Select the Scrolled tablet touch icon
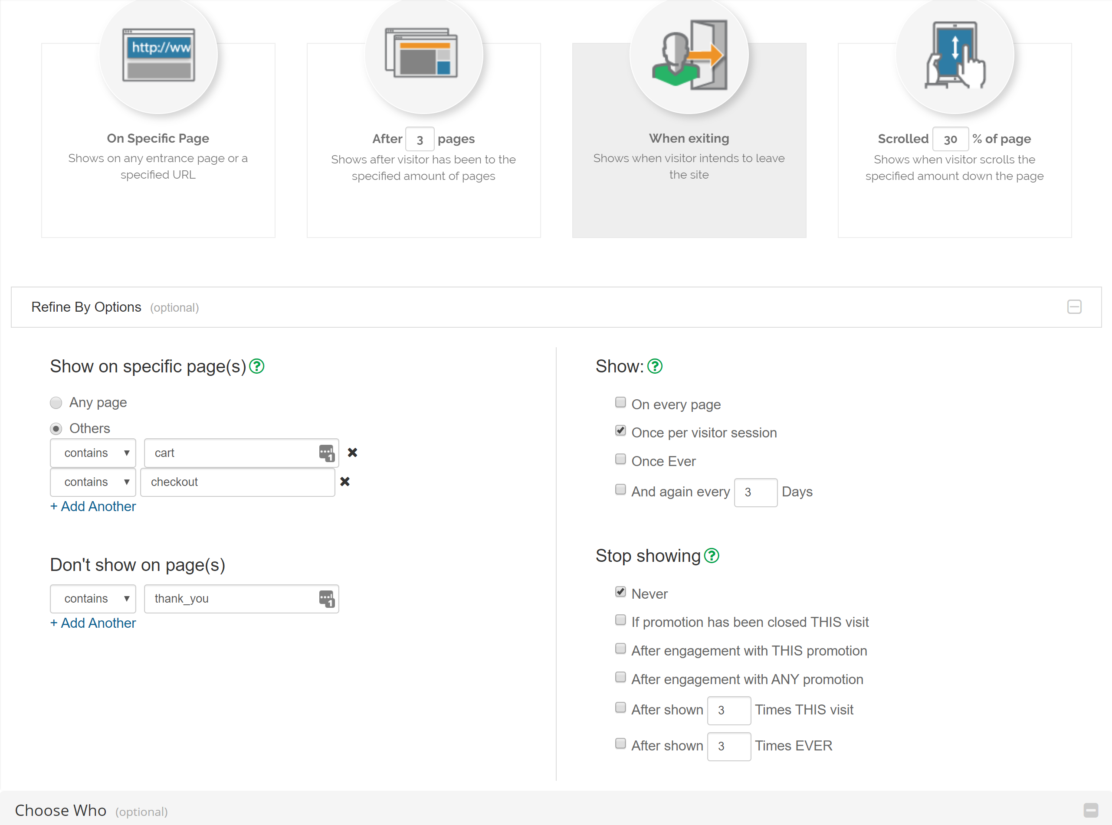Viewport: 1112px width, 825px height. pos(954,55)
